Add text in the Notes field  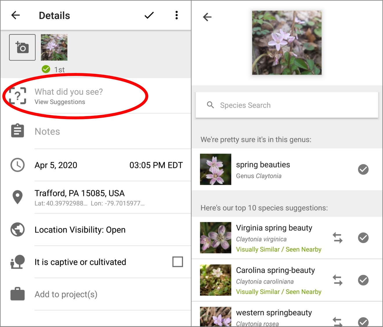[x=113, y=131]
